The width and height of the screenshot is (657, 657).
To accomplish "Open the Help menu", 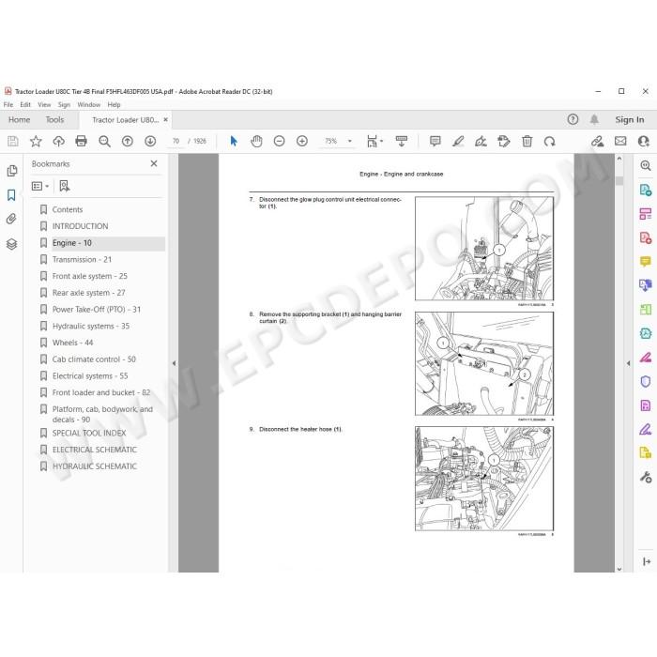I will pos(114,105).
